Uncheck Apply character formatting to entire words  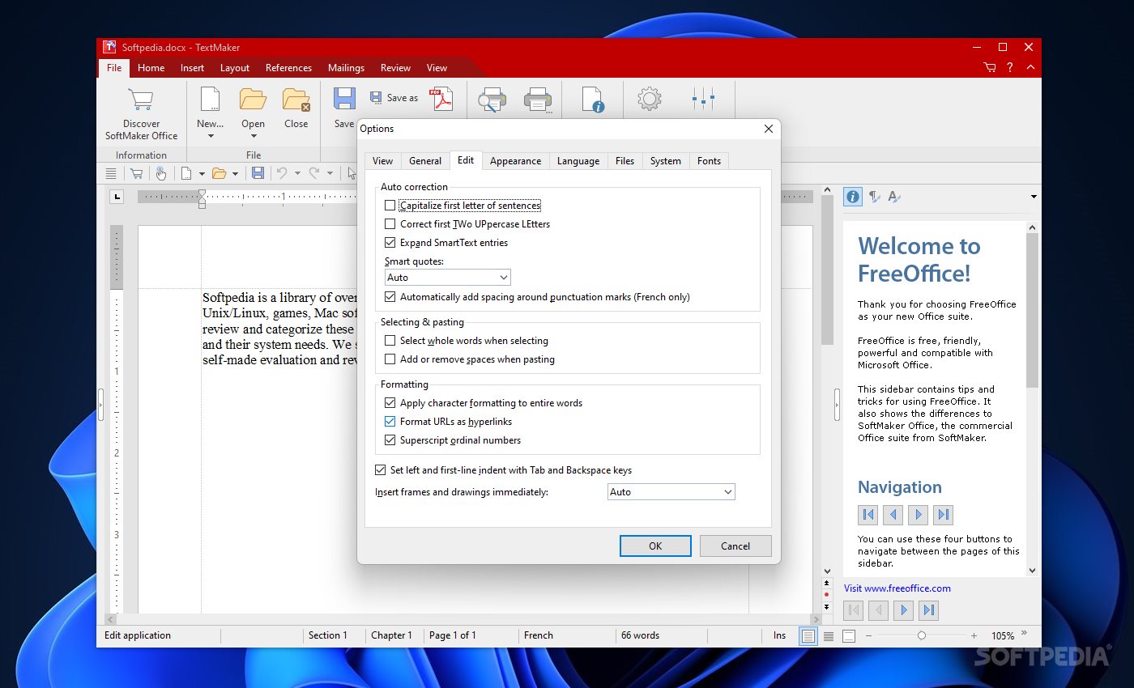(x=390, y=403)
